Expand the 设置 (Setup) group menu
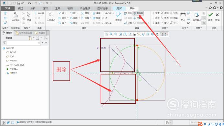 [x=5, y=28]
